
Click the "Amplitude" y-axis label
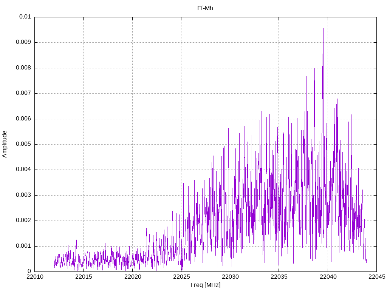click(5, 144)
